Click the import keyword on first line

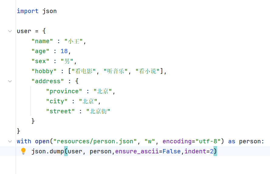pyautogui.click(x=28, y=11)
